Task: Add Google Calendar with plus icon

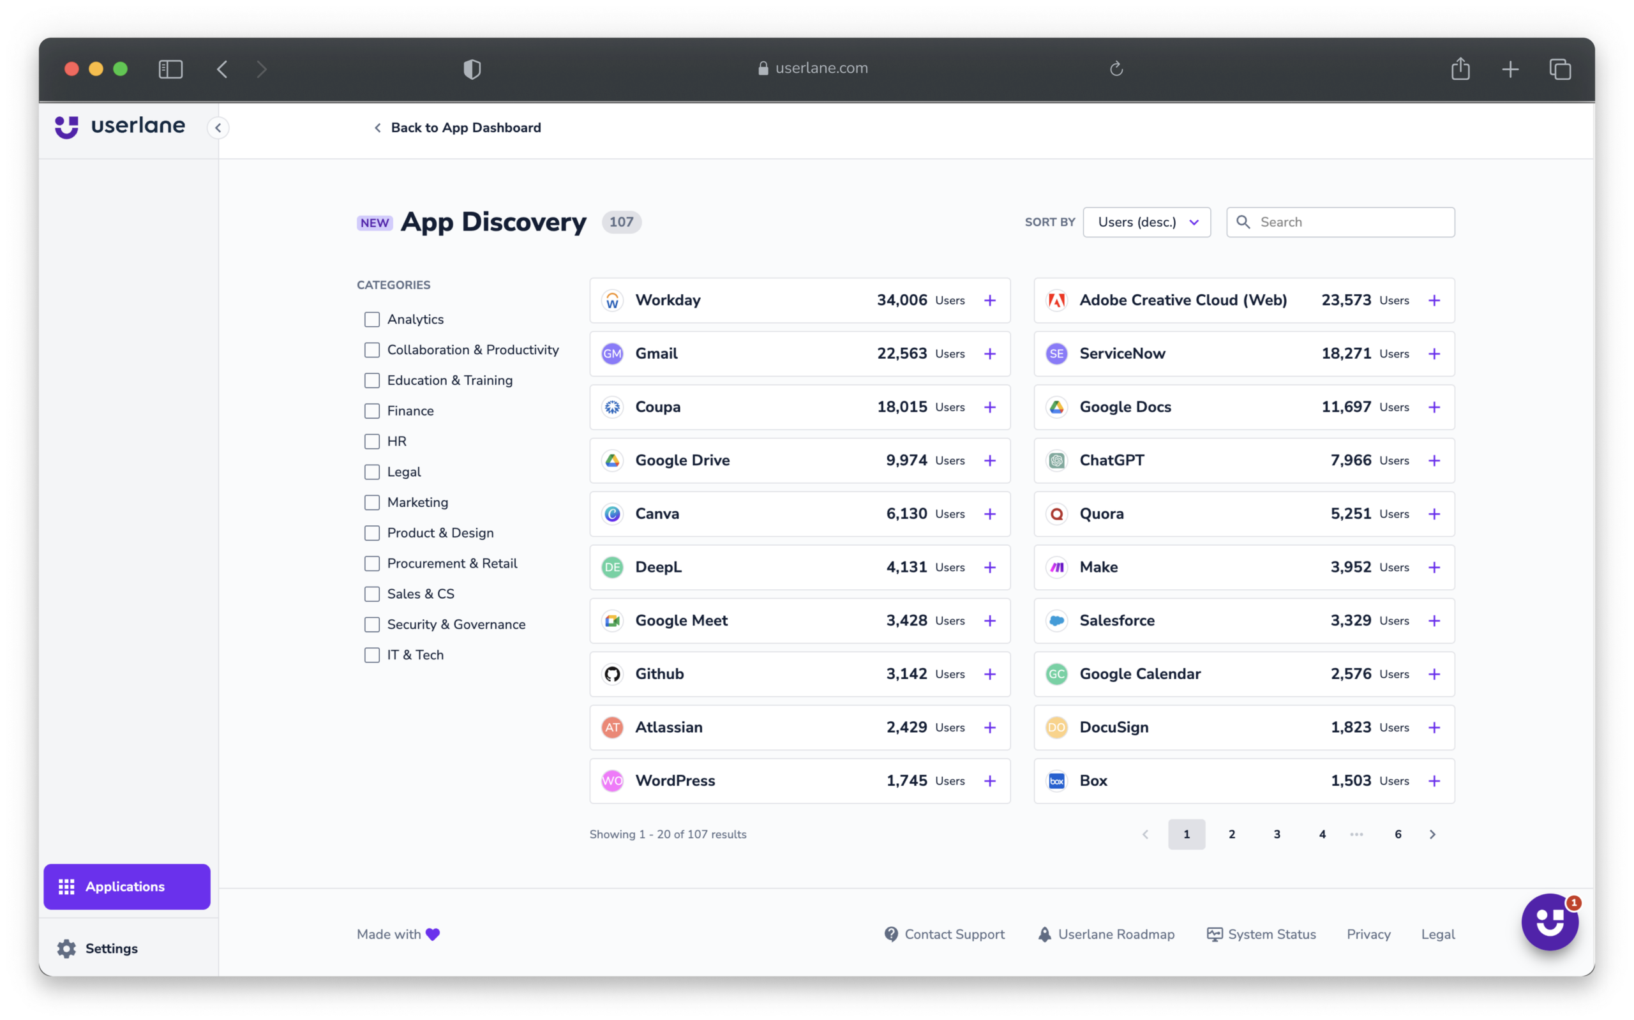Action: pos(1434,673)
